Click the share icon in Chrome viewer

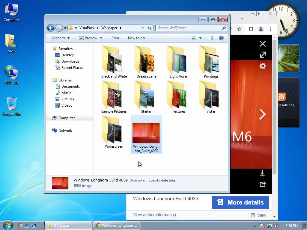[263, 184]
